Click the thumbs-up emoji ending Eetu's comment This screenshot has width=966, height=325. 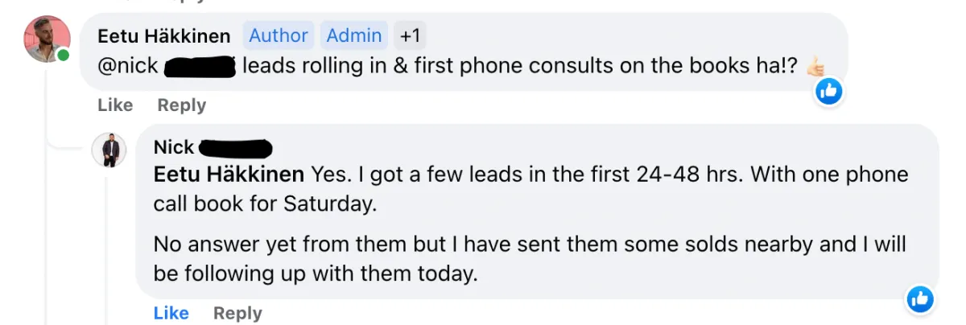(815, 66)
